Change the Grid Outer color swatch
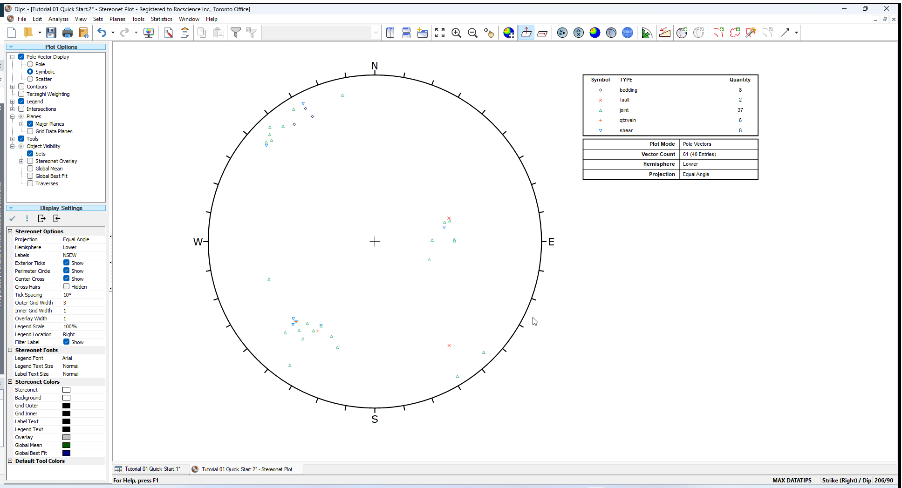The image size is (902, 488). [x=66, y=405]
